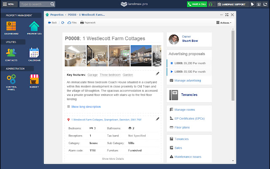Open the Contacts icon
The height and width of the screenshot is (169, 270).
point(11,55)
